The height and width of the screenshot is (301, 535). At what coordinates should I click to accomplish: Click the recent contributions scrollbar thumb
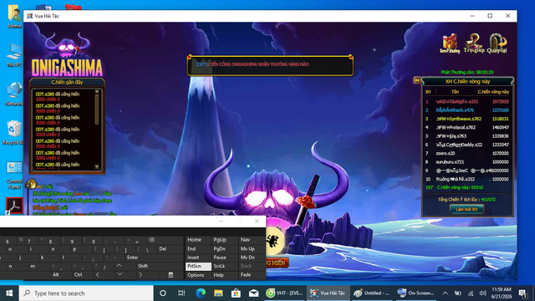pos(97,110)
